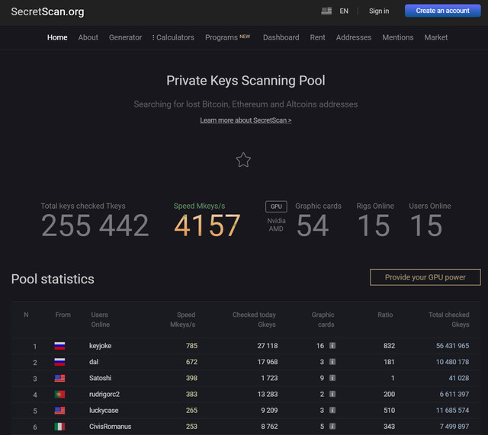Viewport: 488px width, 435px height.
Task: Click the SecretScan.org logo
Action: point(47,11)
